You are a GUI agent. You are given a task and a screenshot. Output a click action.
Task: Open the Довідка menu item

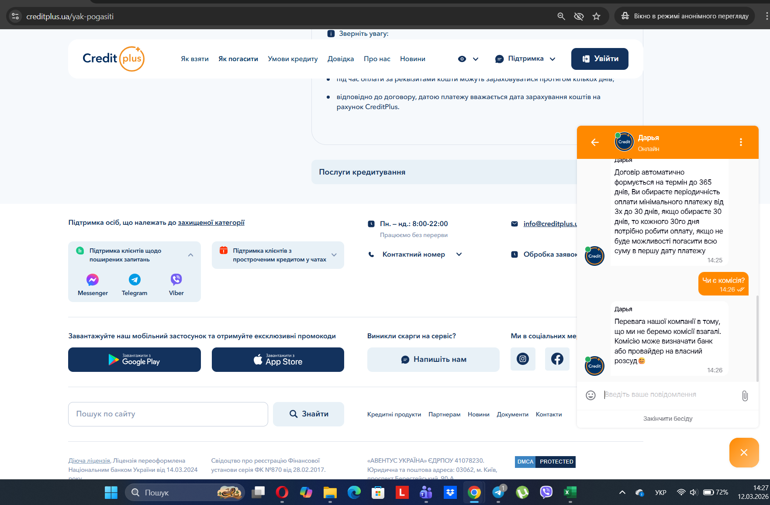341,59
